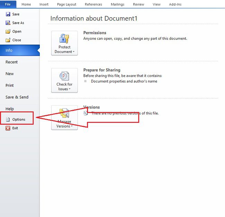Click 'Information about Document1' heading
Image resolution: width=225 pixels, height=217 pixels.
tap(94, 18)
